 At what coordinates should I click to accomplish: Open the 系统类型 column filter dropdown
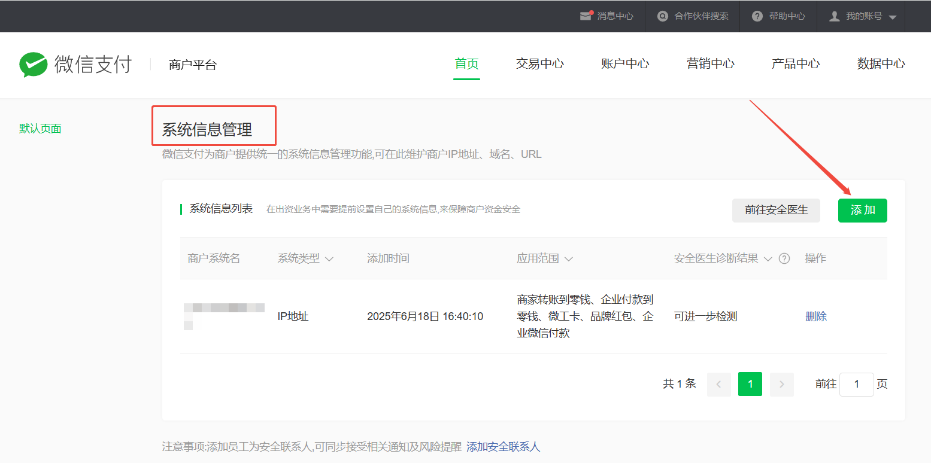tap(329, 259)
